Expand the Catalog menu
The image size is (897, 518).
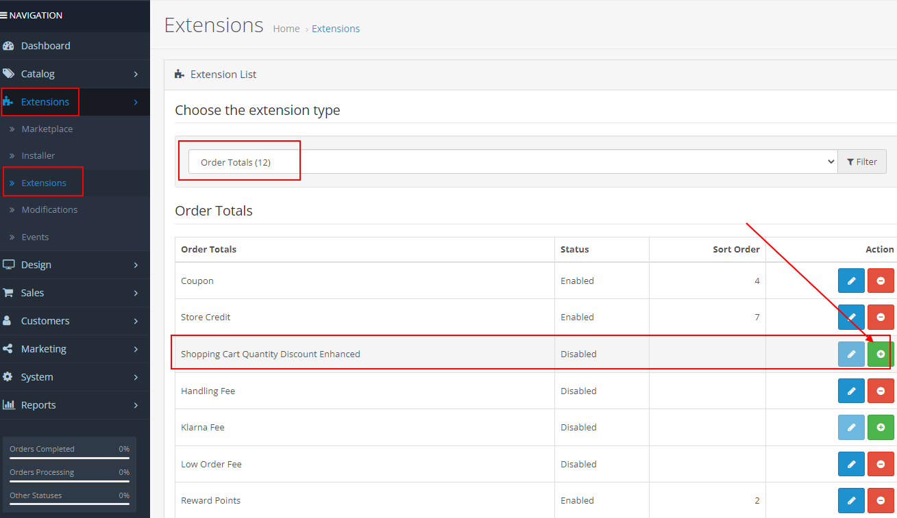(x=75, y=74)
